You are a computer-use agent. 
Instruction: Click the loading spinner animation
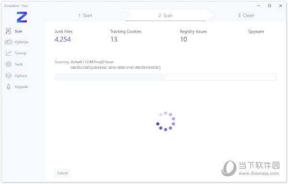tap(166, 122)
